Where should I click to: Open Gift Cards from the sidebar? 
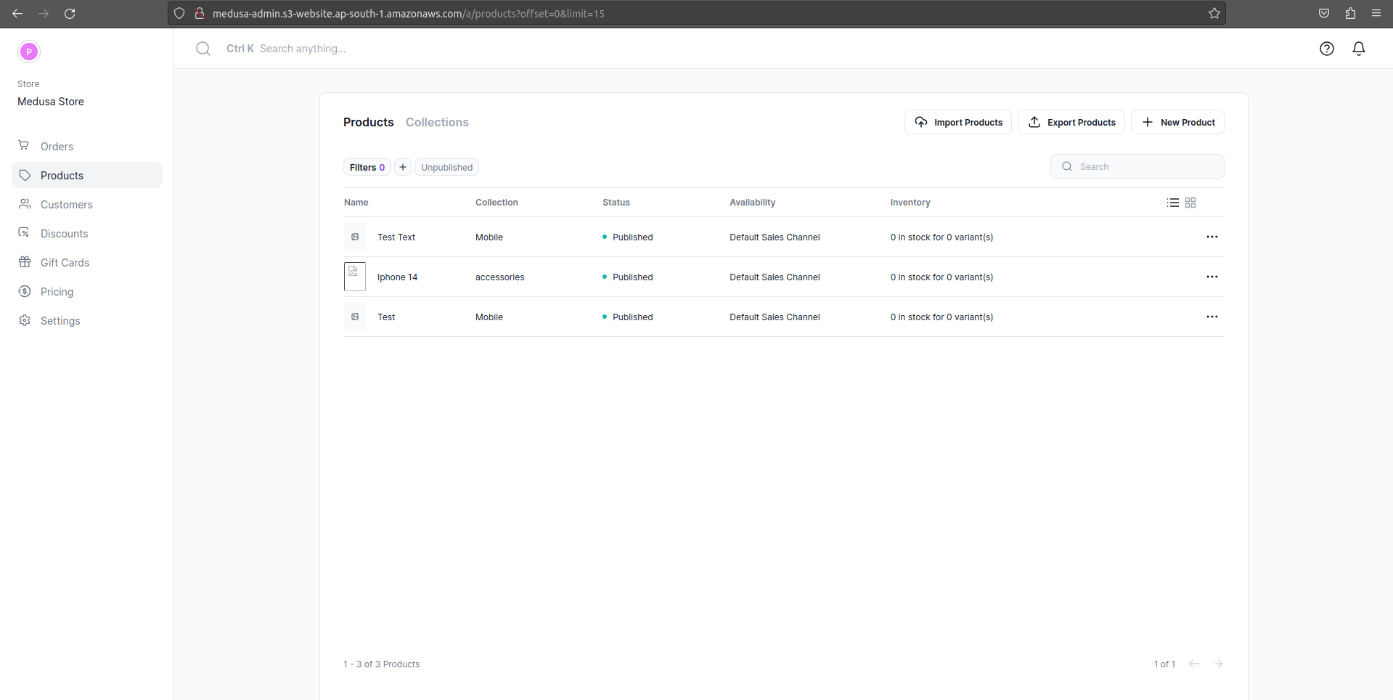[x=64, y=262]
